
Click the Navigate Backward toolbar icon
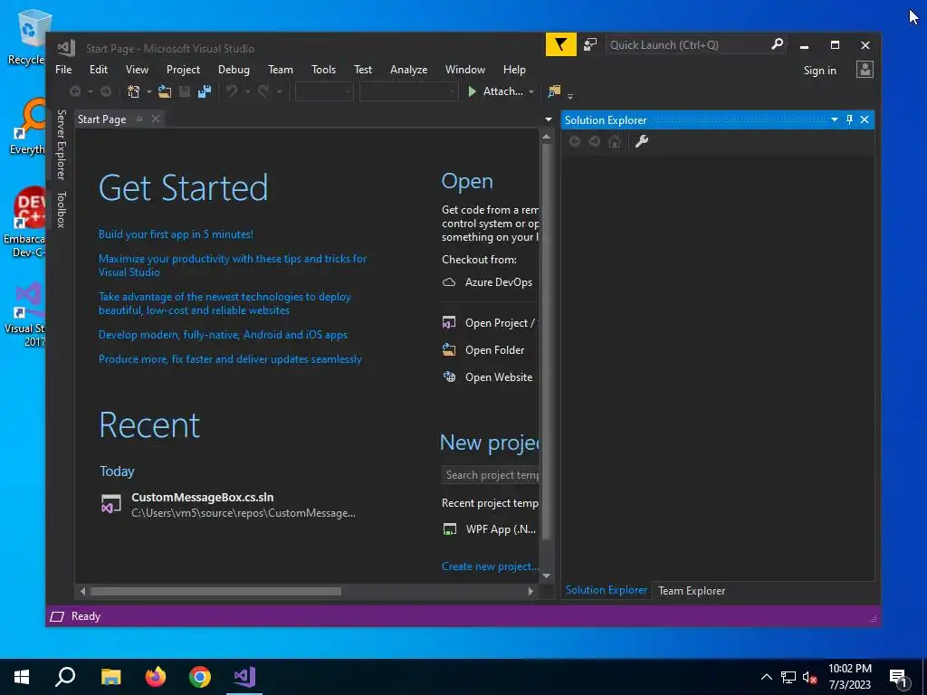[75, 91]
